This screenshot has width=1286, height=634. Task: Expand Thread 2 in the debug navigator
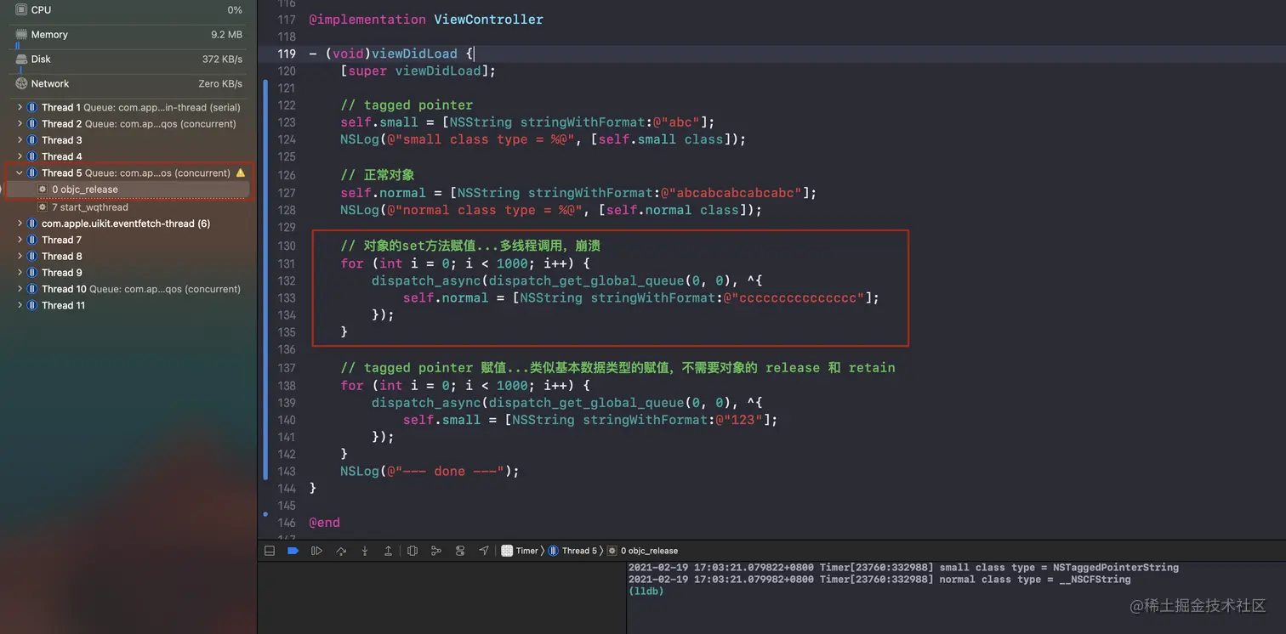point(20,124)
